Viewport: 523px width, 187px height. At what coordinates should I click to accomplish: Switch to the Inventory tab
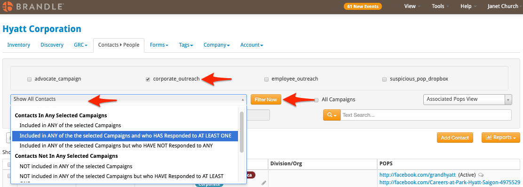[x=19, y=45]
